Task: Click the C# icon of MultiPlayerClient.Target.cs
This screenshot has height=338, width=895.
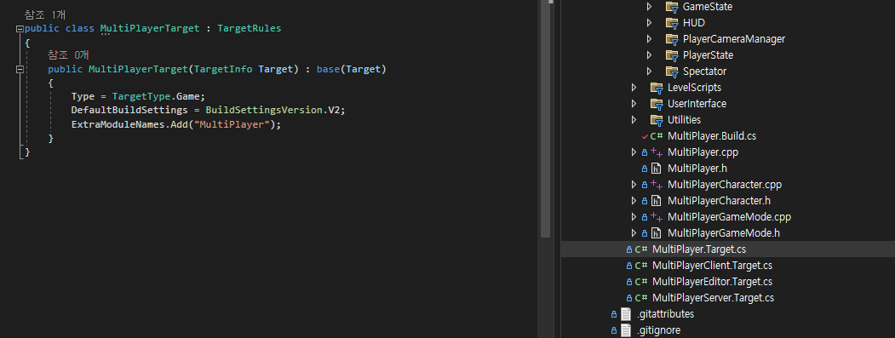Action: tap(641, 266)
